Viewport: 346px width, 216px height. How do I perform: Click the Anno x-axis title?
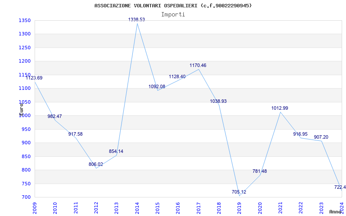(x=335, y=212)
